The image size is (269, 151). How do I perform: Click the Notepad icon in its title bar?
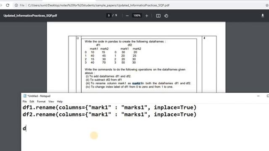25,96
